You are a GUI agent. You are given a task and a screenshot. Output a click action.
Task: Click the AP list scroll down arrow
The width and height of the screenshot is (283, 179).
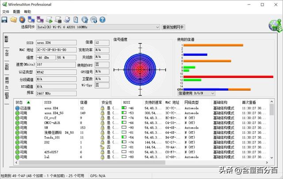pos(272,157)
